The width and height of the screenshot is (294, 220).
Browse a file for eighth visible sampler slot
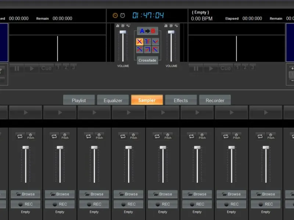click(x=266, y=194)
